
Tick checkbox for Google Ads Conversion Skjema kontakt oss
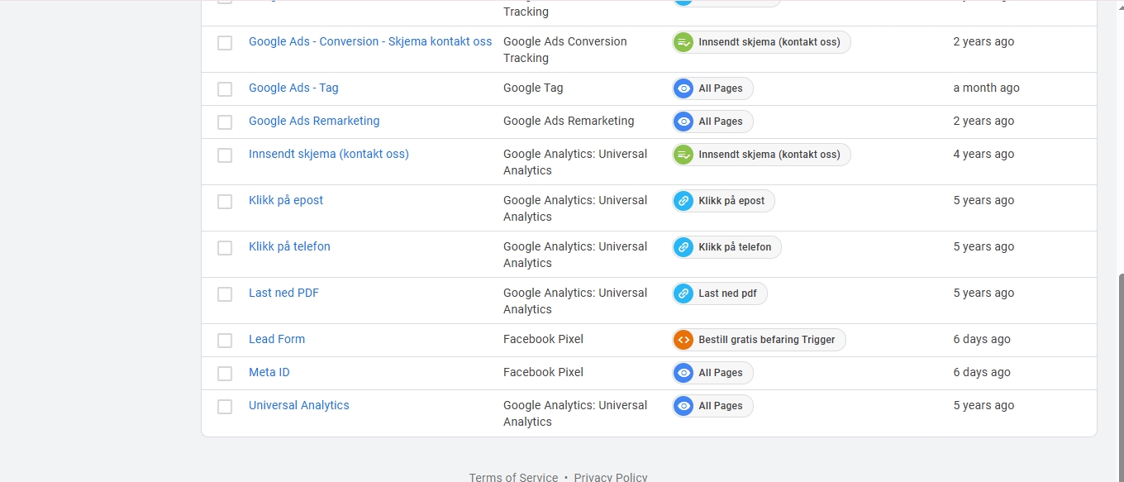(x=225, y=43)
